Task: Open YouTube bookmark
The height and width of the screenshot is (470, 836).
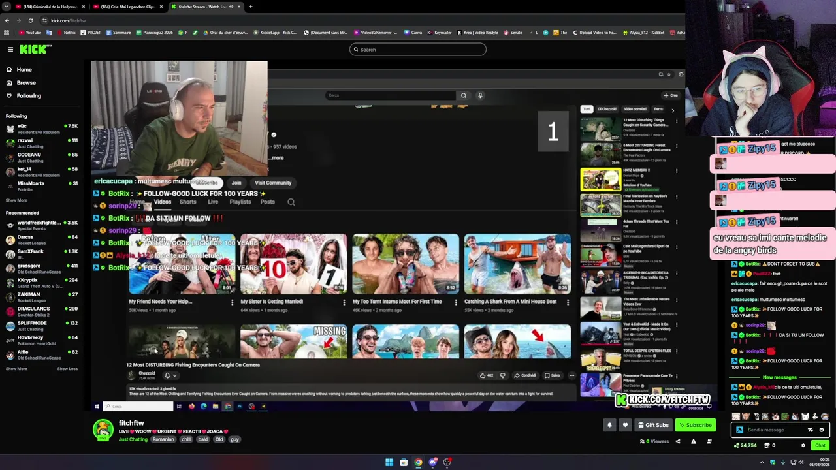Action: [30, 33]
